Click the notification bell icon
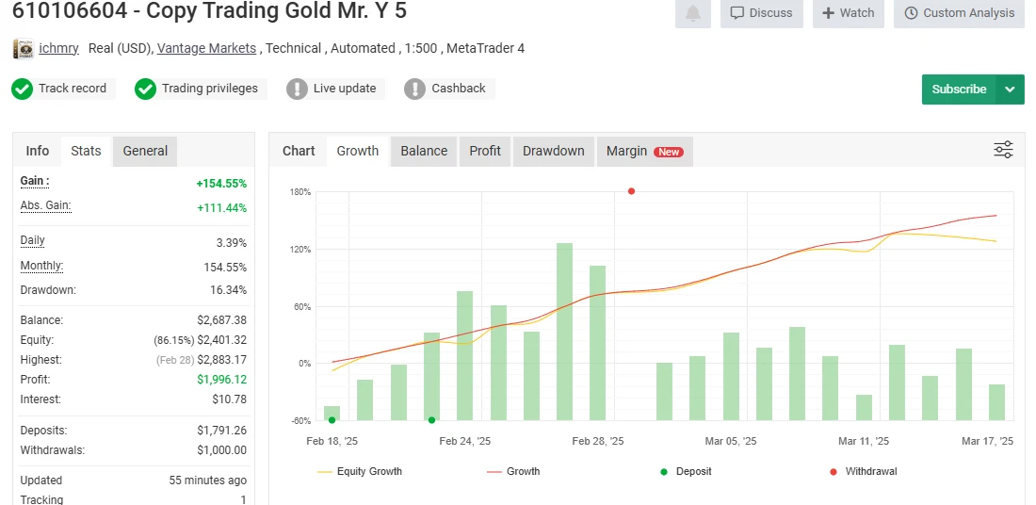This screenshot has width=1036, height=505. pos(693,13)
